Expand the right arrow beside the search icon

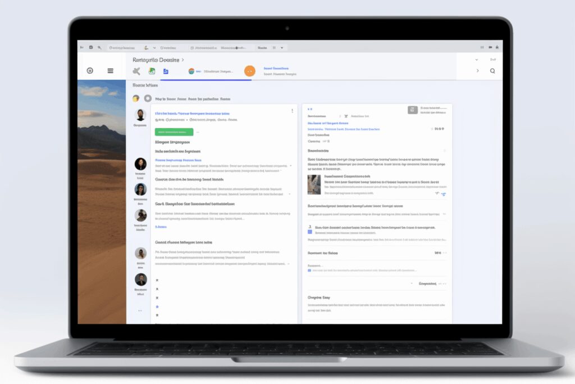(x=477, y=71)
